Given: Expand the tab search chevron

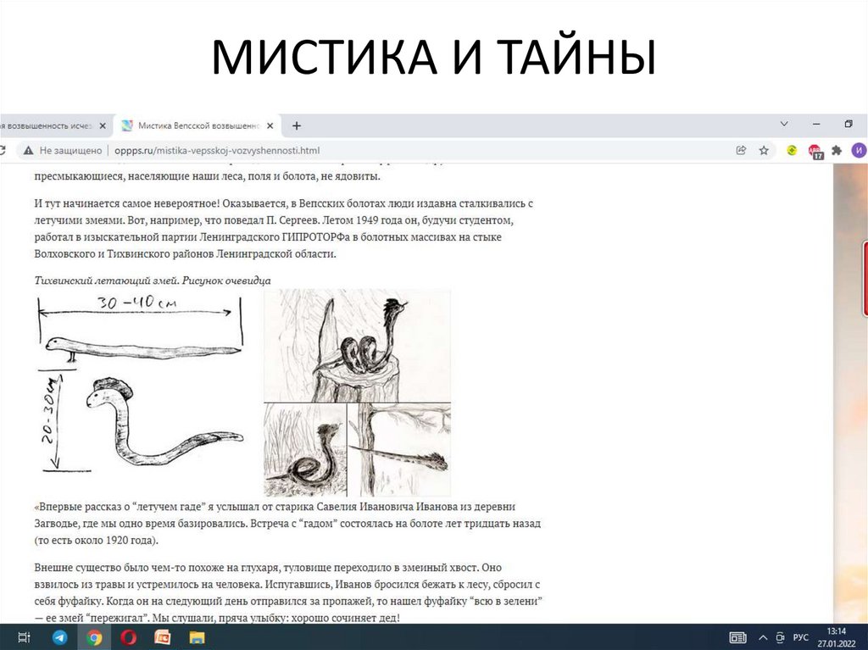Looking at the screenshot, I should pos(783,125).
